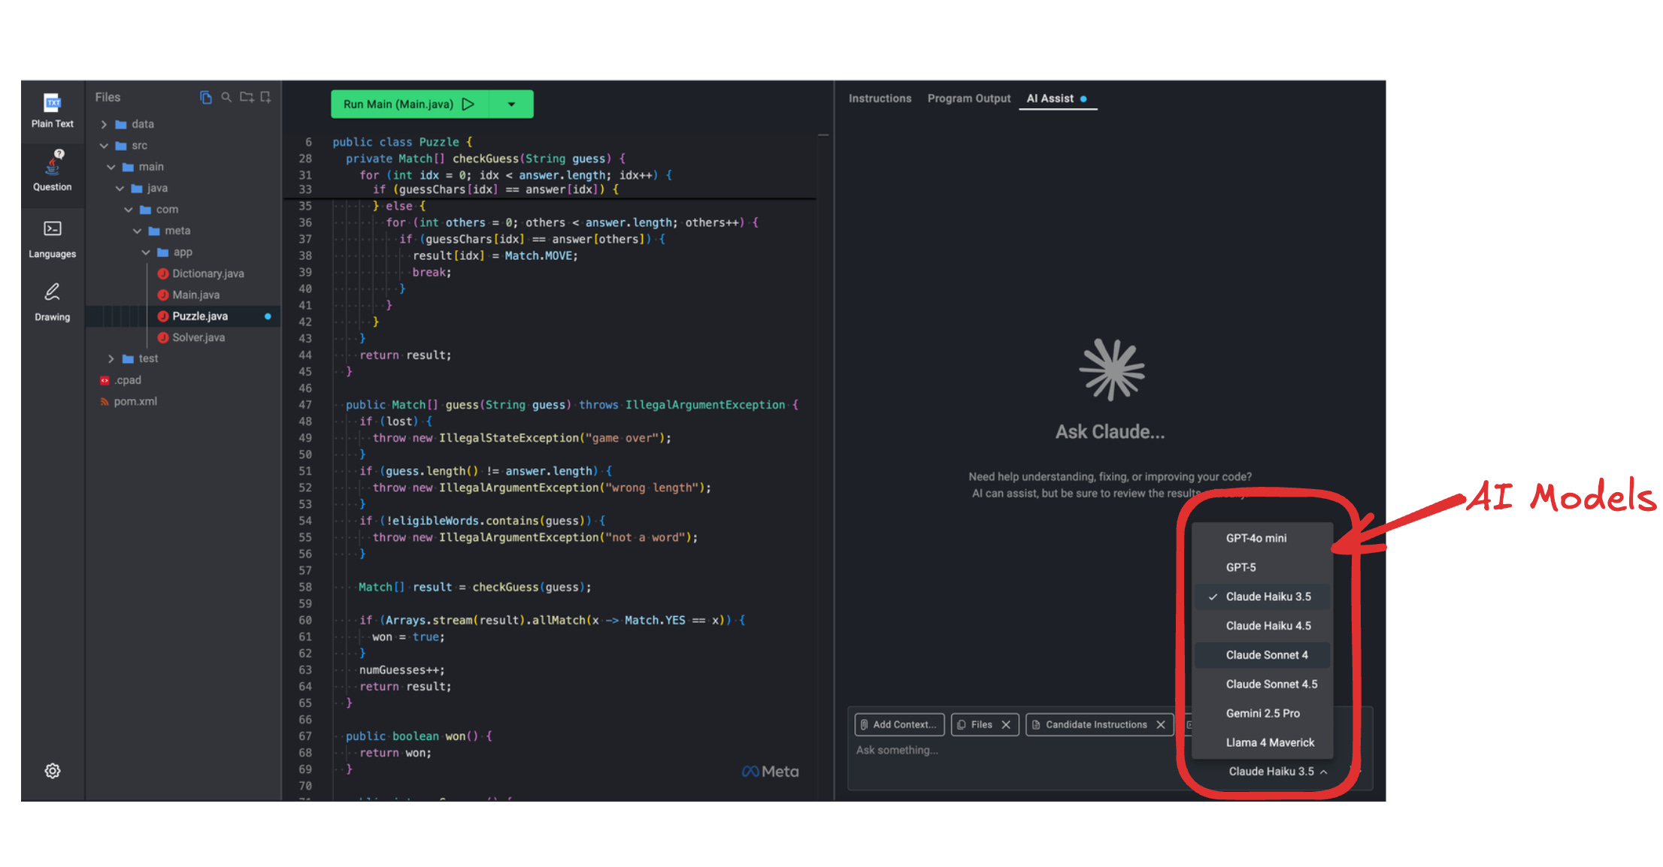
Task: Select Claude Sonnet 4.5 model option
Action: pos(1271,684)
